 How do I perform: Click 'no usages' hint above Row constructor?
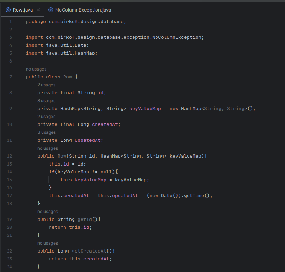tap(48, 148)
